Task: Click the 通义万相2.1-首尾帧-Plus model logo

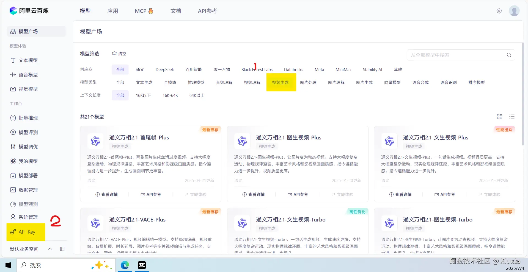Action: (x=95, y=141)
